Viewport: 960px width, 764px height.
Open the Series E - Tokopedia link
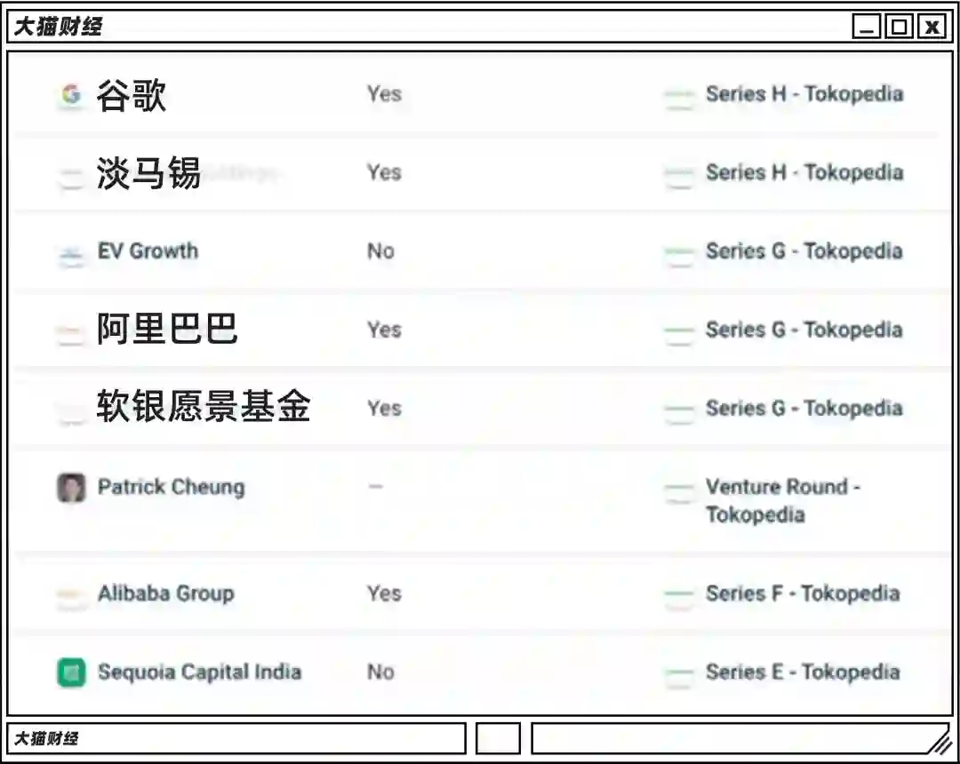[804, 672]
